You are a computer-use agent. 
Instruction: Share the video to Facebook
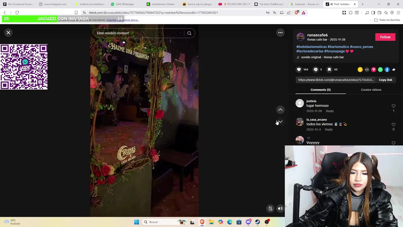[x=387, y=70]
